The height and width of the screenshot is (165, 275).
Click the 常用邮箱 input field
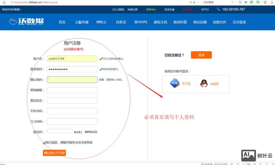(x=72, y=90)
